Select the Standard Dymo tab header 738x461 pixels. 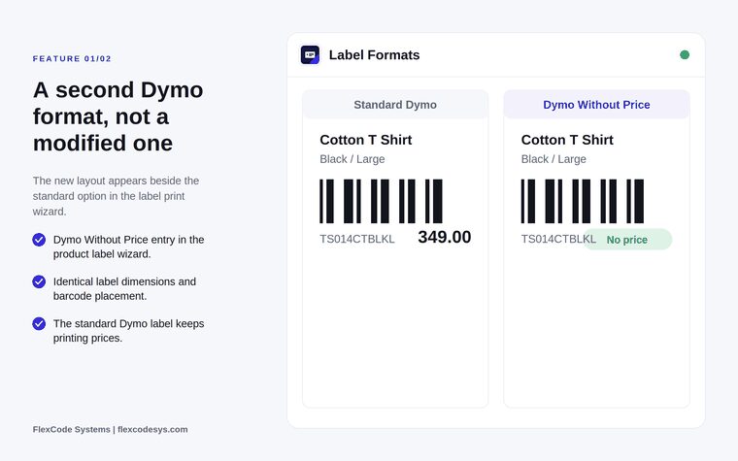click(x=395, y=105)
